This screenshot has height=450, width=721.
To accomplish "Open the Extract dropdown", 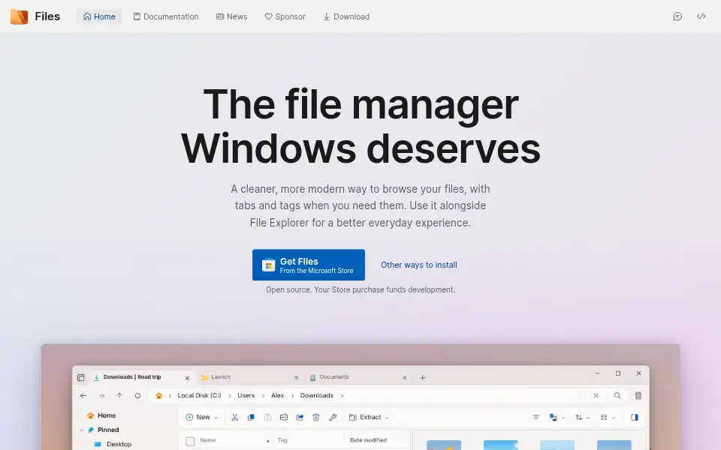I will click(x=370, y=418).
